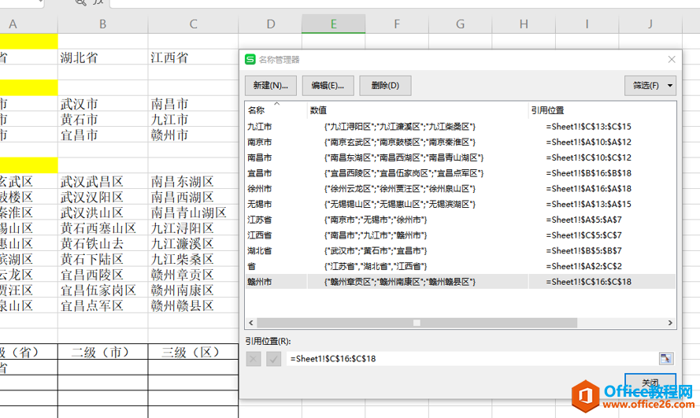Viewport: 700px width, 418px height.
Task: Click the cancel X icon beside reference field
Action: pos(253,359)
